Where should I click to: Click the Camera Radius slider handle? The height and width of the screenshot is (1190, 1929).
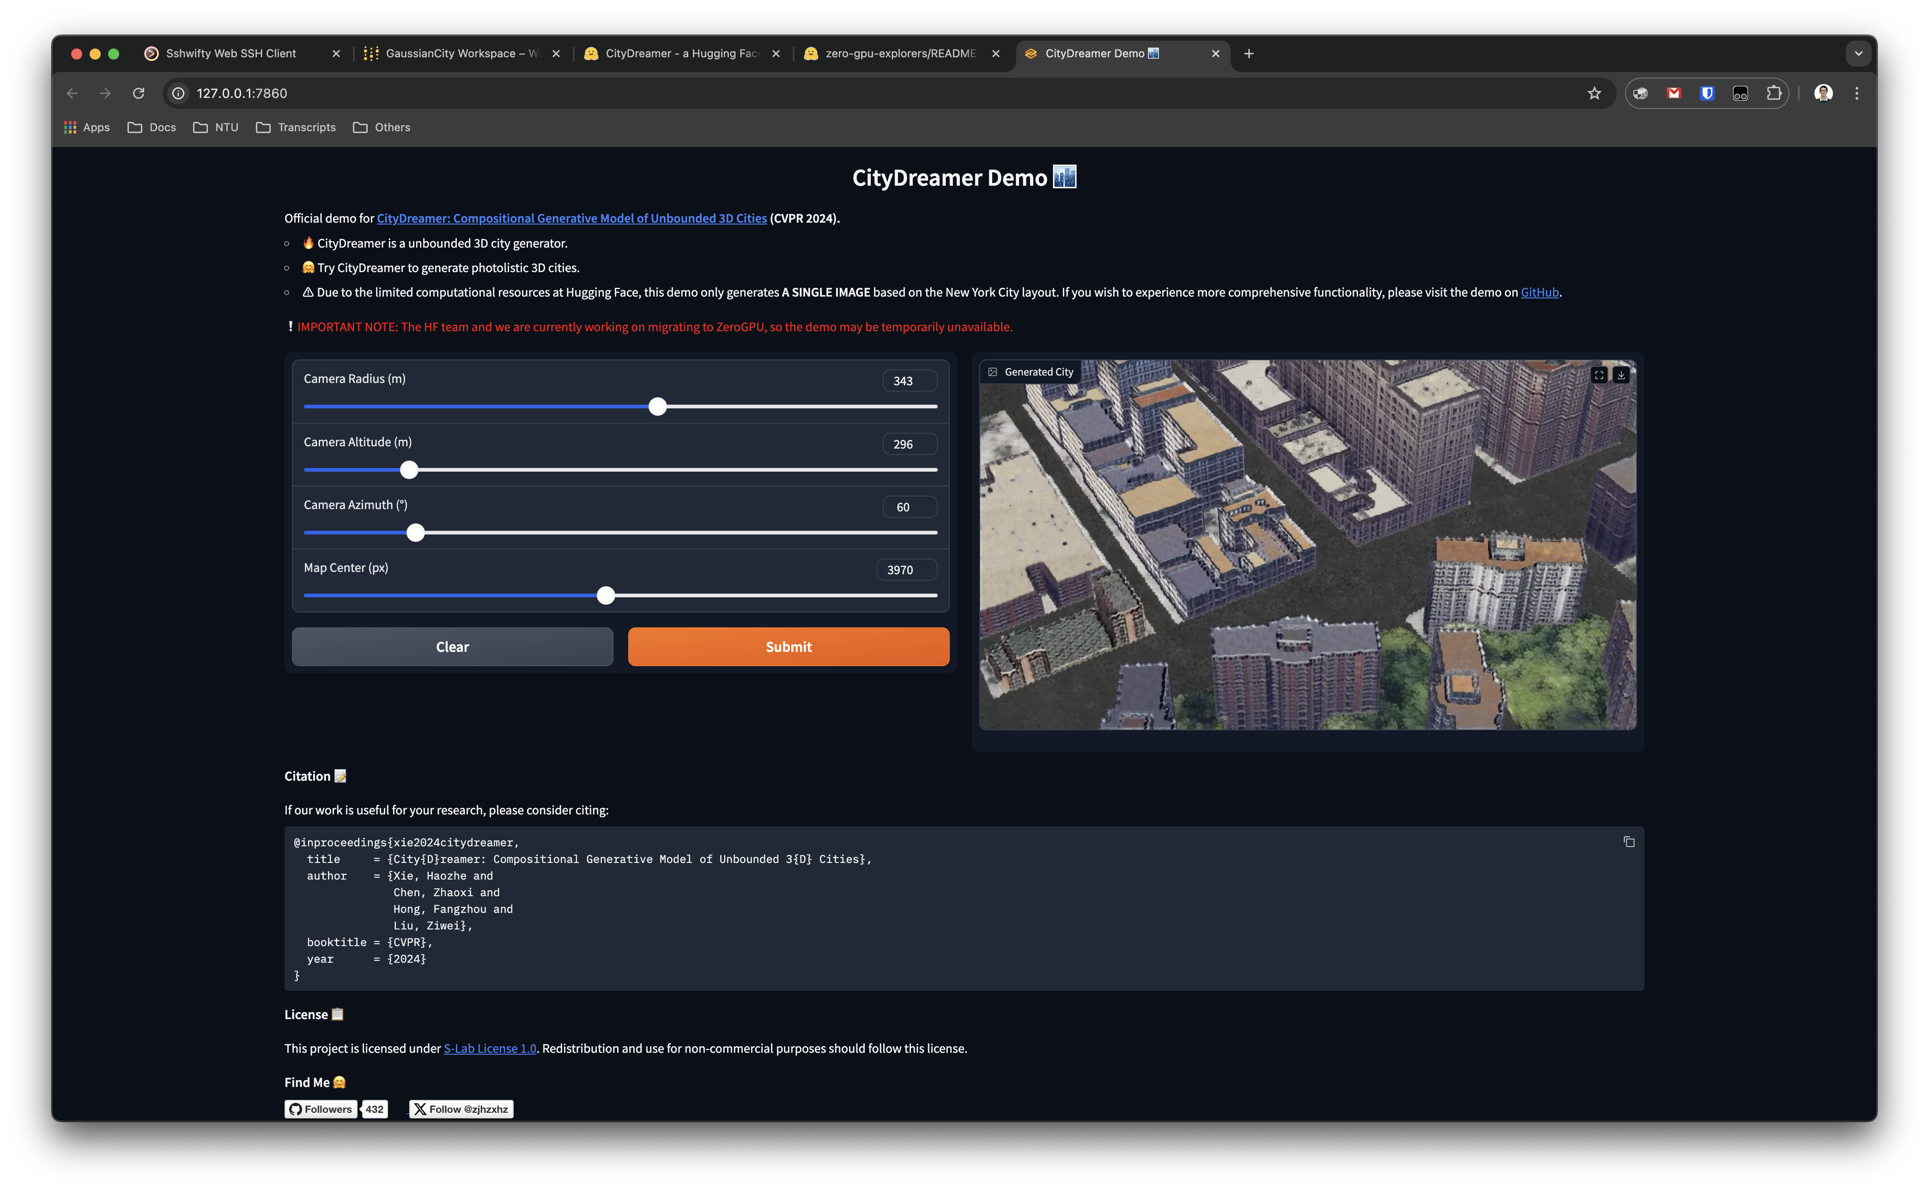[x=658, y=406]
